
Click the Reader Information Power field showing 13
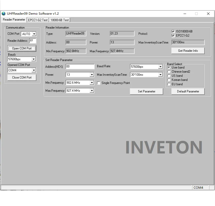(x=122, y=42)
